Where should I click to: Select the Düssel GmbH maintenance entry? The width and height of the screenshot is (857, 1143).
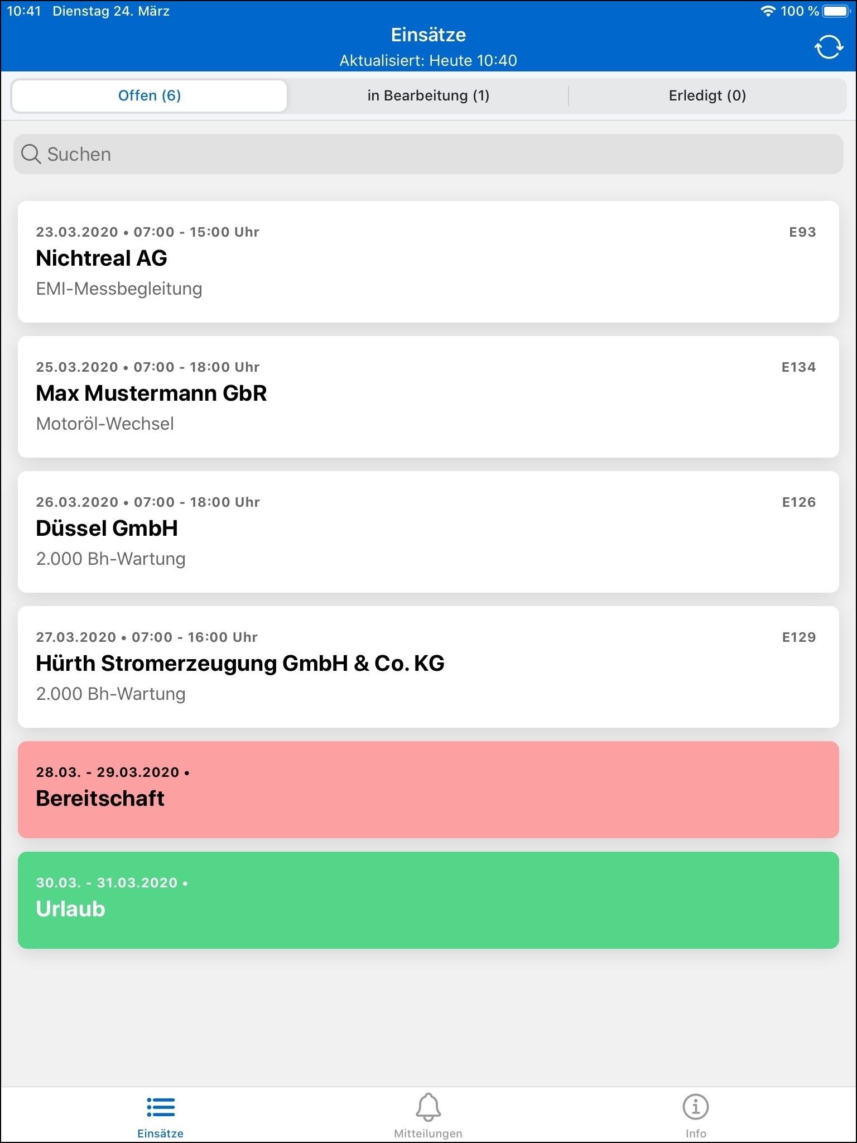tap(428, 531)
